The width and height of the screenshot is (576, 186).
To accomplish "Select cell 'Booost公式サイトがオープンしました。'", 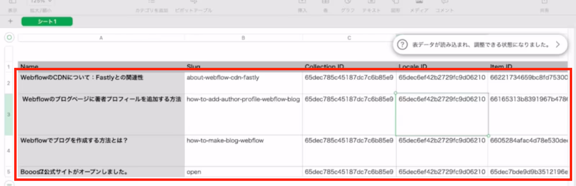I will pos(101,172).
